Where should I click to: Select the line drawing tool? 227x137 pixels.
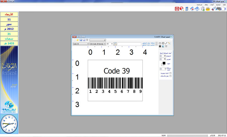point(166,43)
